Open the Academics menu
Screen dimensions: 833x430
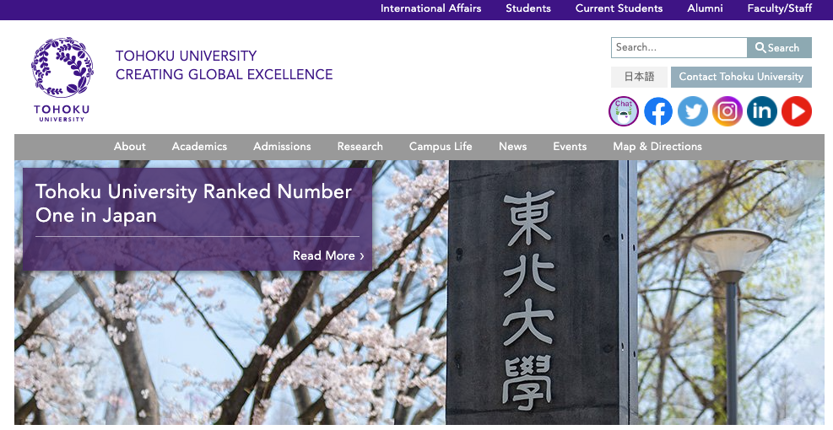tap(200, 147)
